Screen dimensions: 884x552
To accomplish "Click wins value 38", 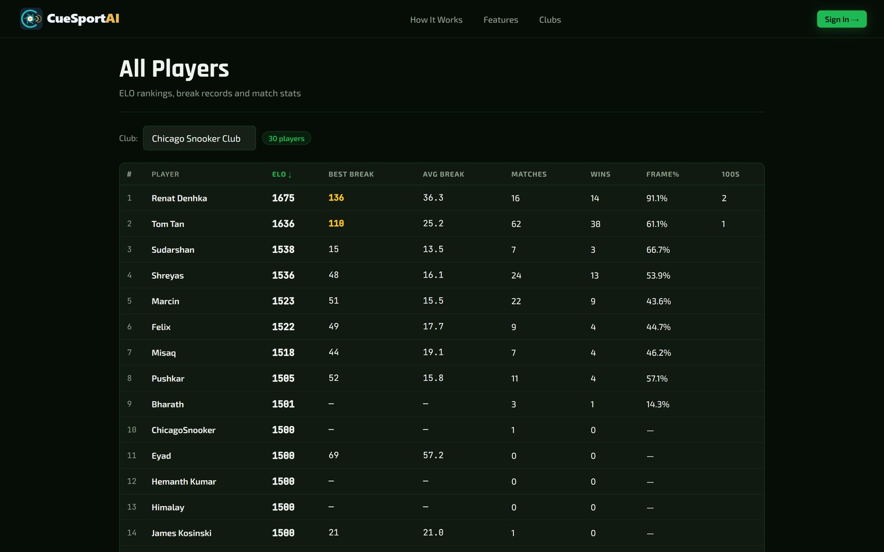I will [x=595, y=224].
